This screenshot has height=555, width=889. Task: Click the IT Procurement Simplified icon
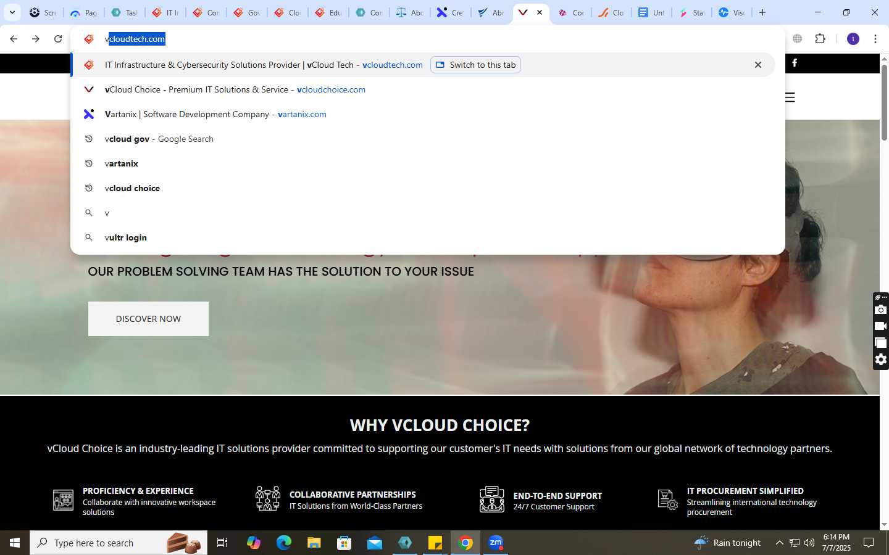point(667,500)
